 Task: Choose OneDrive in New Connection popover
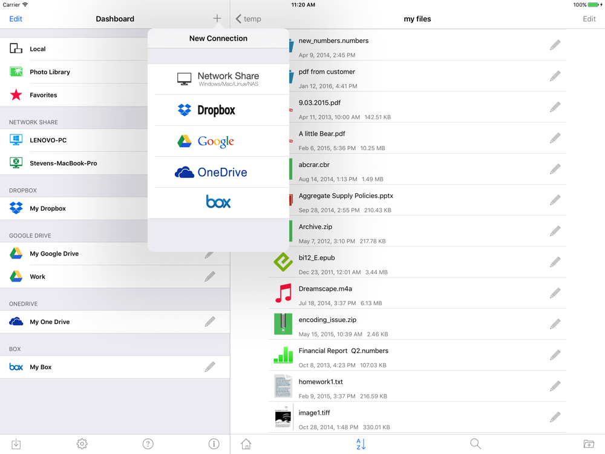pyautogui.click(x=218, y=172)
